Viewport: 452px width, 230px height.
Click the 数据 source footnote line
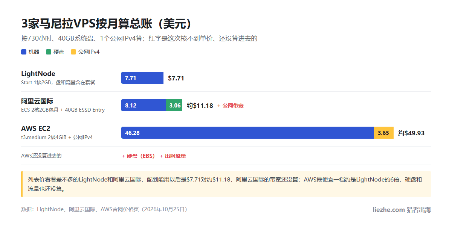pyautogui.click(x=104, y=209)
